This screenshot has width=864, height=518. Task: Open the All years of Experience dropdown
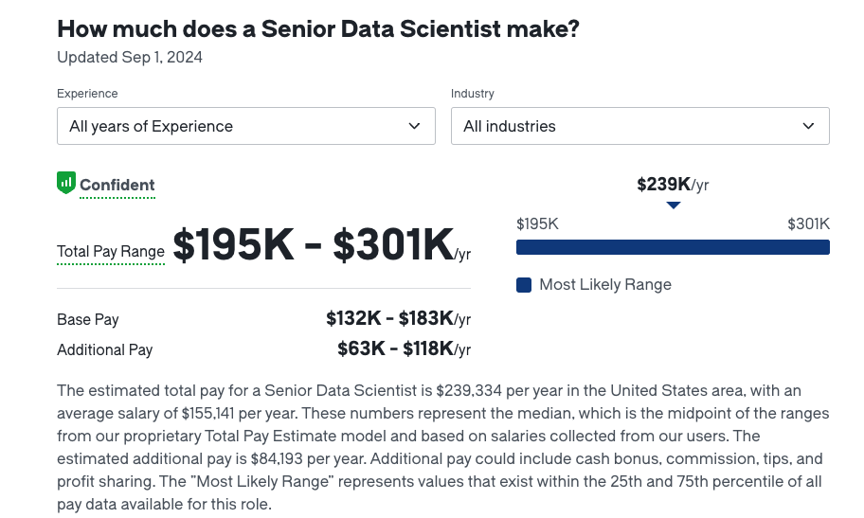pos(246,126)
